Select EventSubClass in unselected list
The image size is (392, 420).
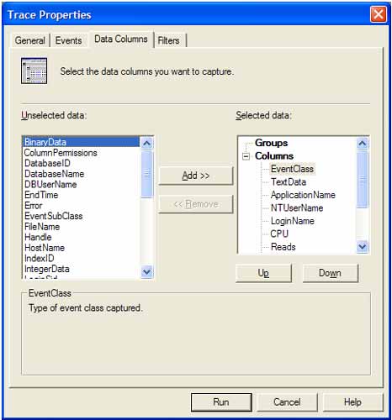point(81,216)
